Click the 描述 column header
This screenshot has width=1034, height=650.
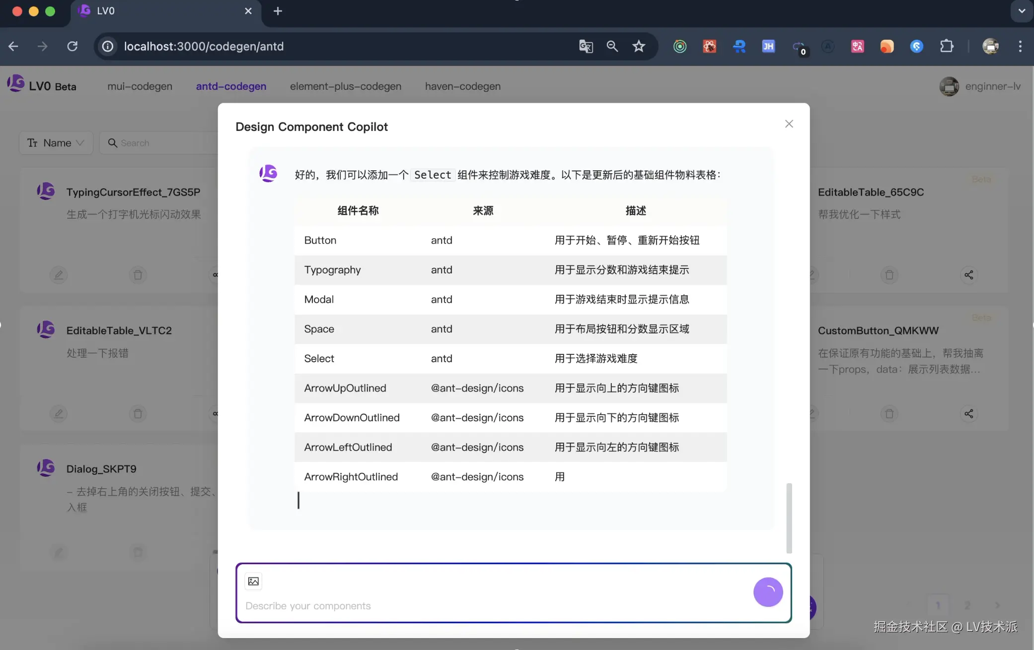(636, 211)
